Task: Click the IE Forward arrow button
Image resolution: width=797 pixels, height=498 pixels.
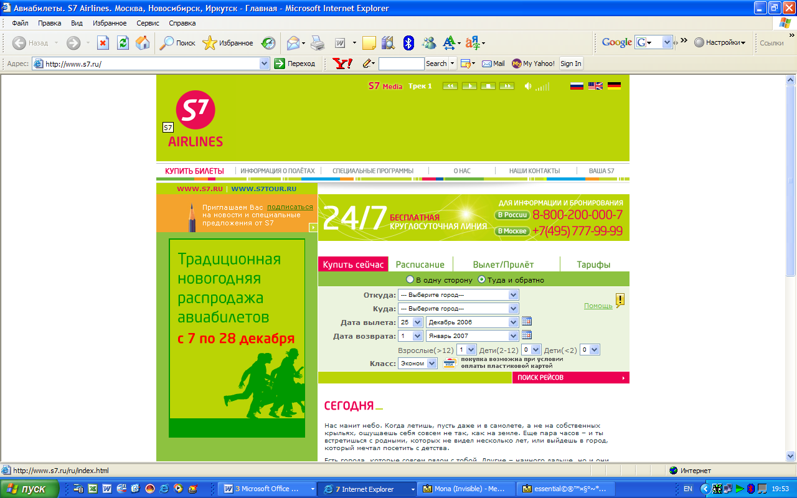Action: [x=73, y=43]
